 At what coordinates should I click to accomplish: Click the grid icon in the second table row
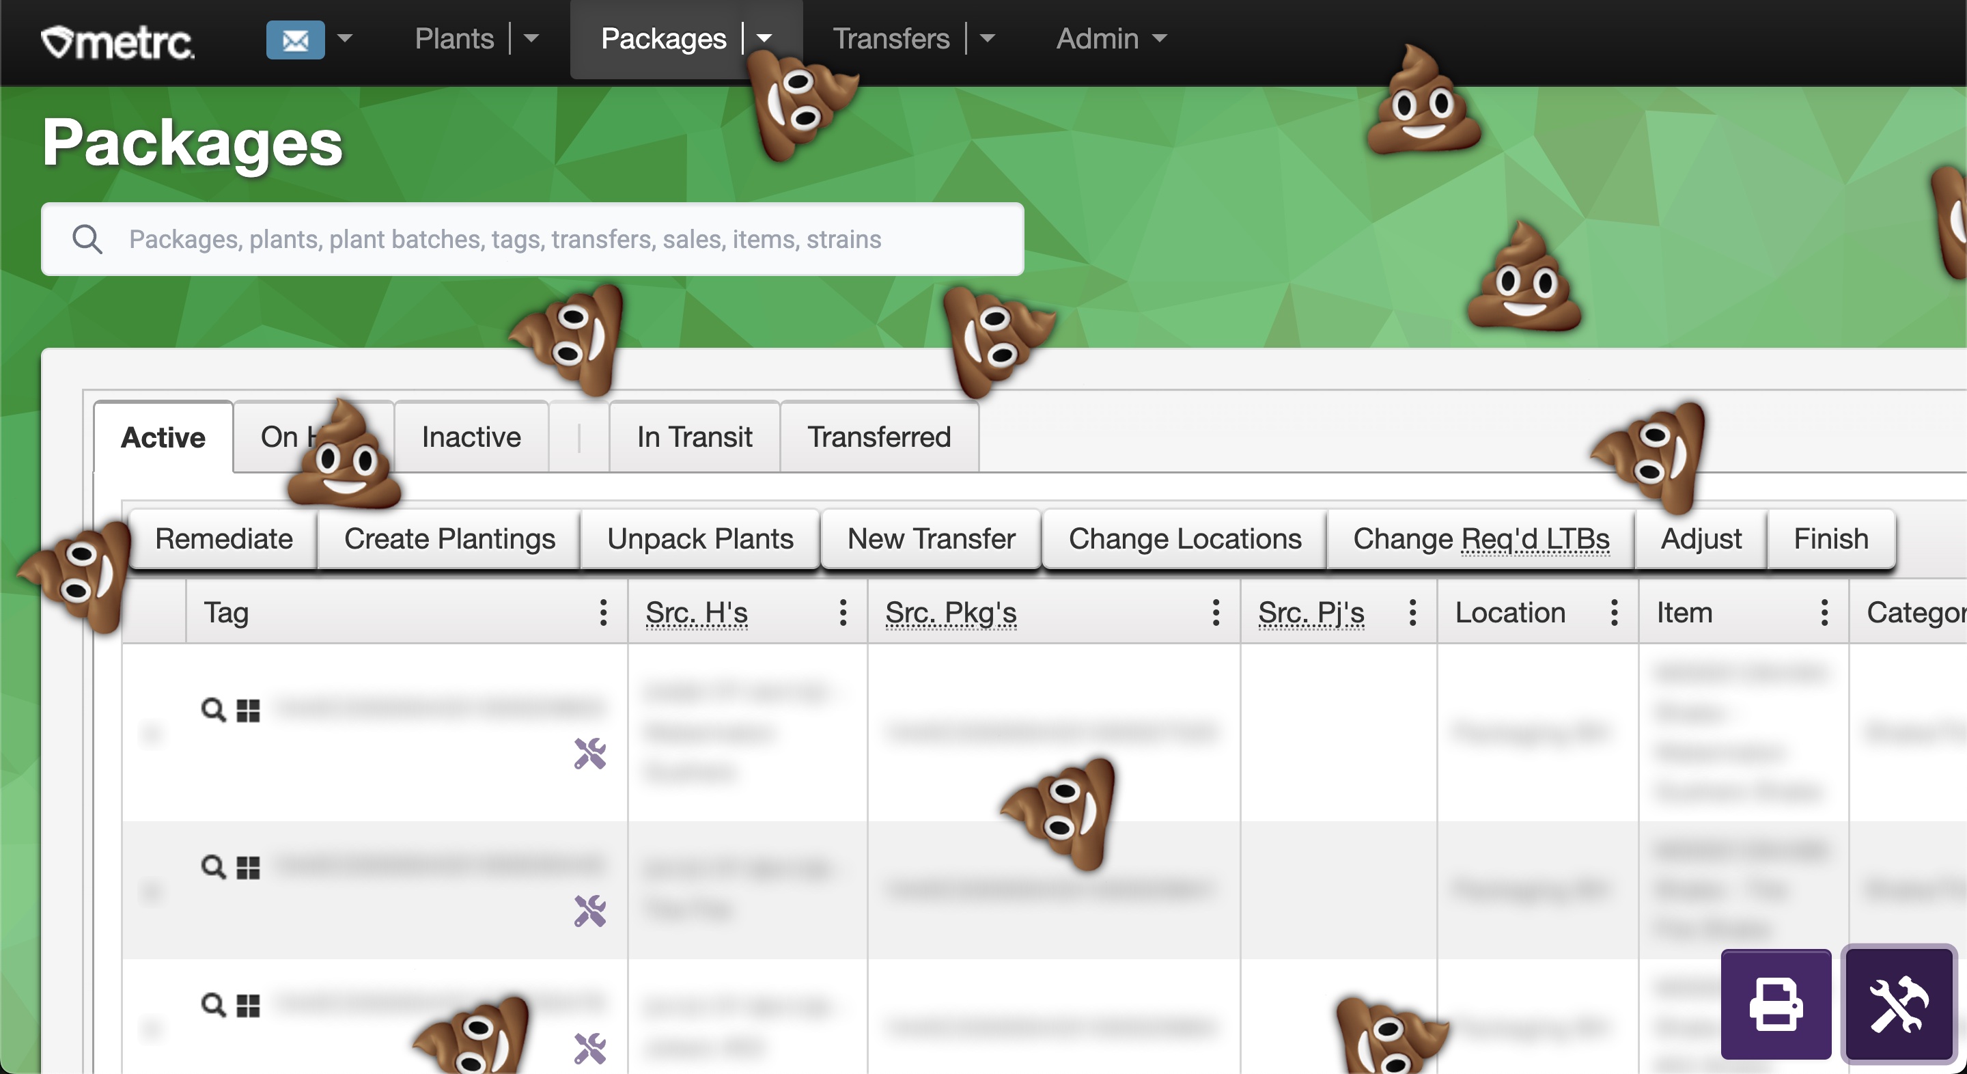click(x=248, y=868)
